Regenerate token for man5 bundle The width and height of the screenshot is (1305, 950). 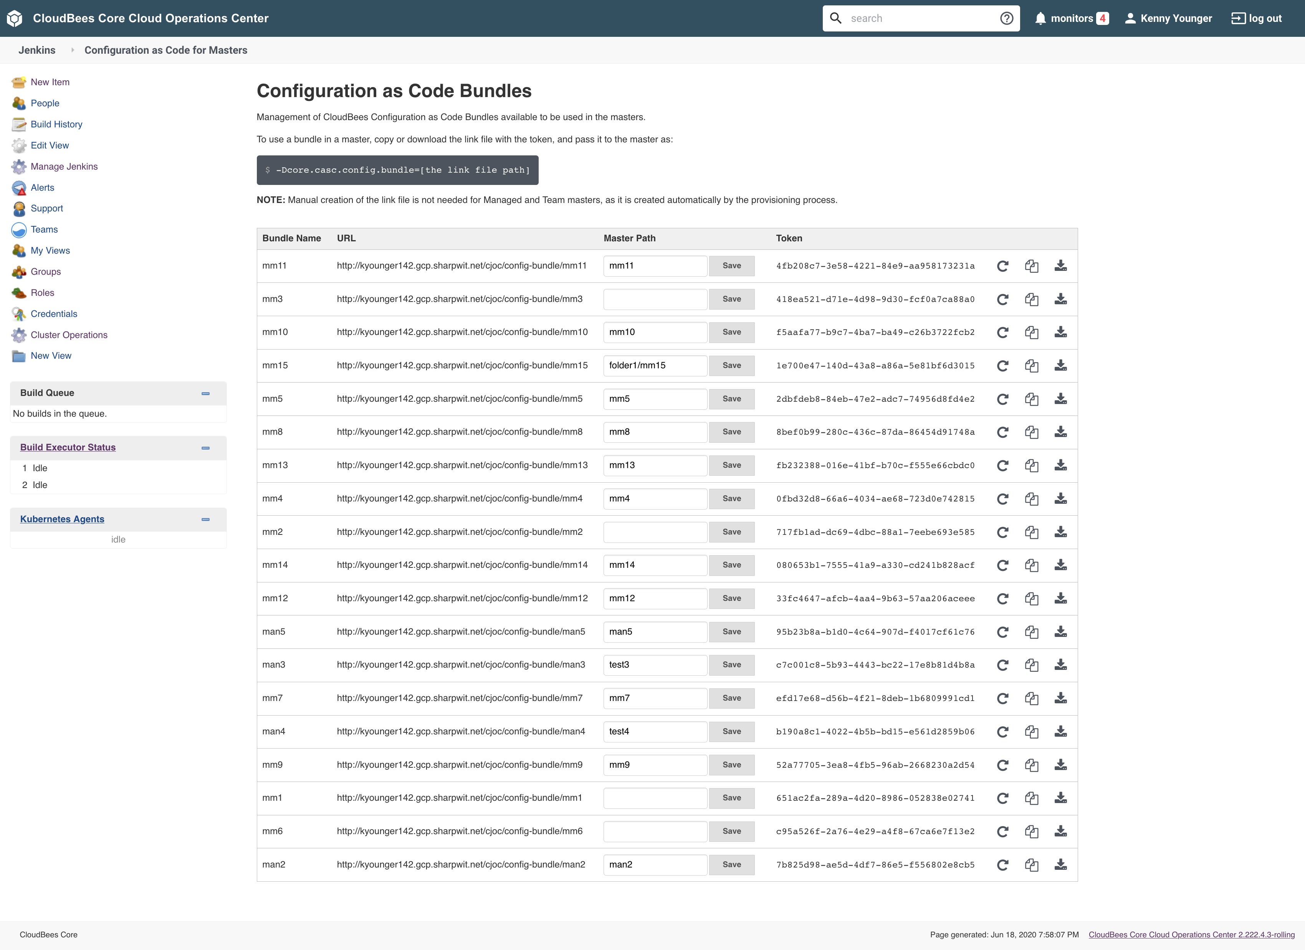[x=1002, y=632]
